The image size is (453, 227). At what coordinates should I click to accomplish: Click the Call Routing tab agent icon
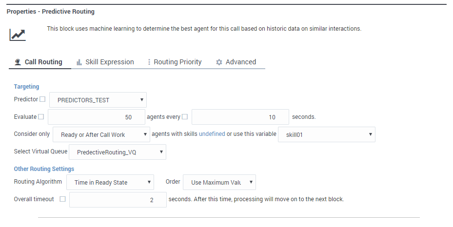coord(18,62)
